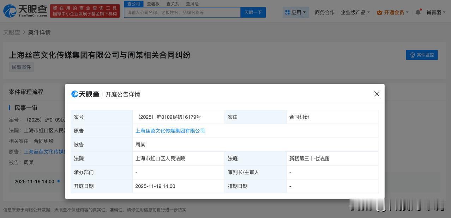Click the 案号 label cell in dialog

102,117
